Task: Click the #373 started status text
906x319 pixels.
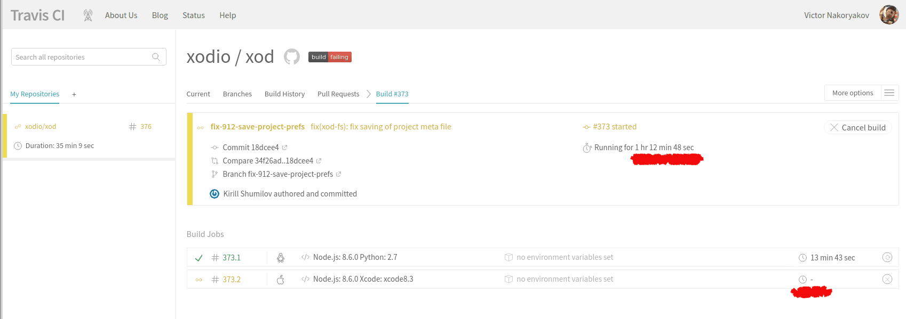Action: (615, 127)
